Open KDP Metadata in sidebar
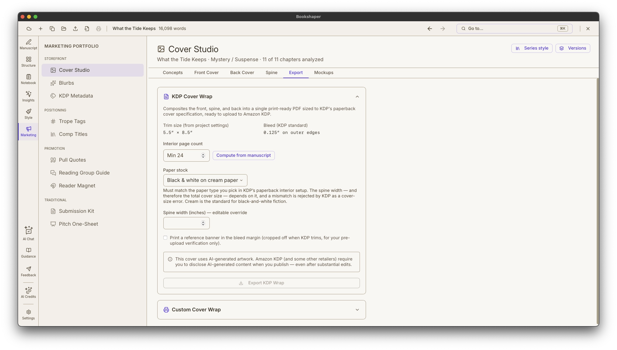The height and width of the screenshot is (350, 617). point(92,96)
